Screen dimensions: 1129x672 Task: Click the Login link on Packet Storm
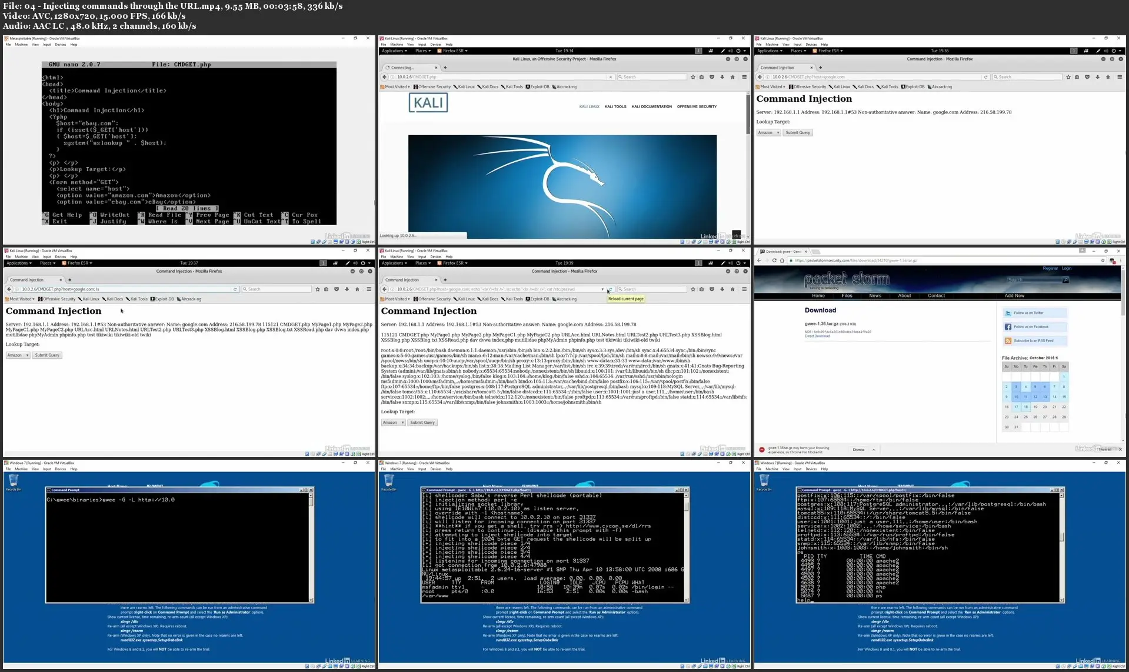pos(1067,269)
